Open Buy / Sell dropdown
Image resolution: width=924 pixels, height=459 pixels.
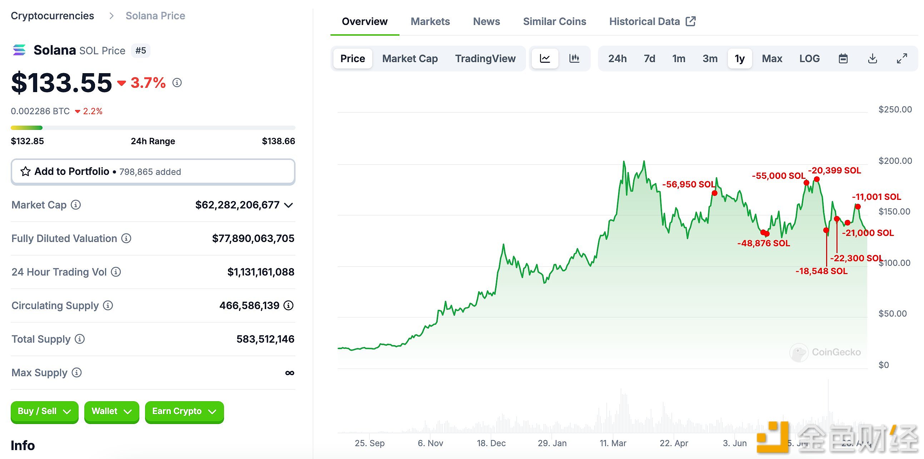pos(44,411)
